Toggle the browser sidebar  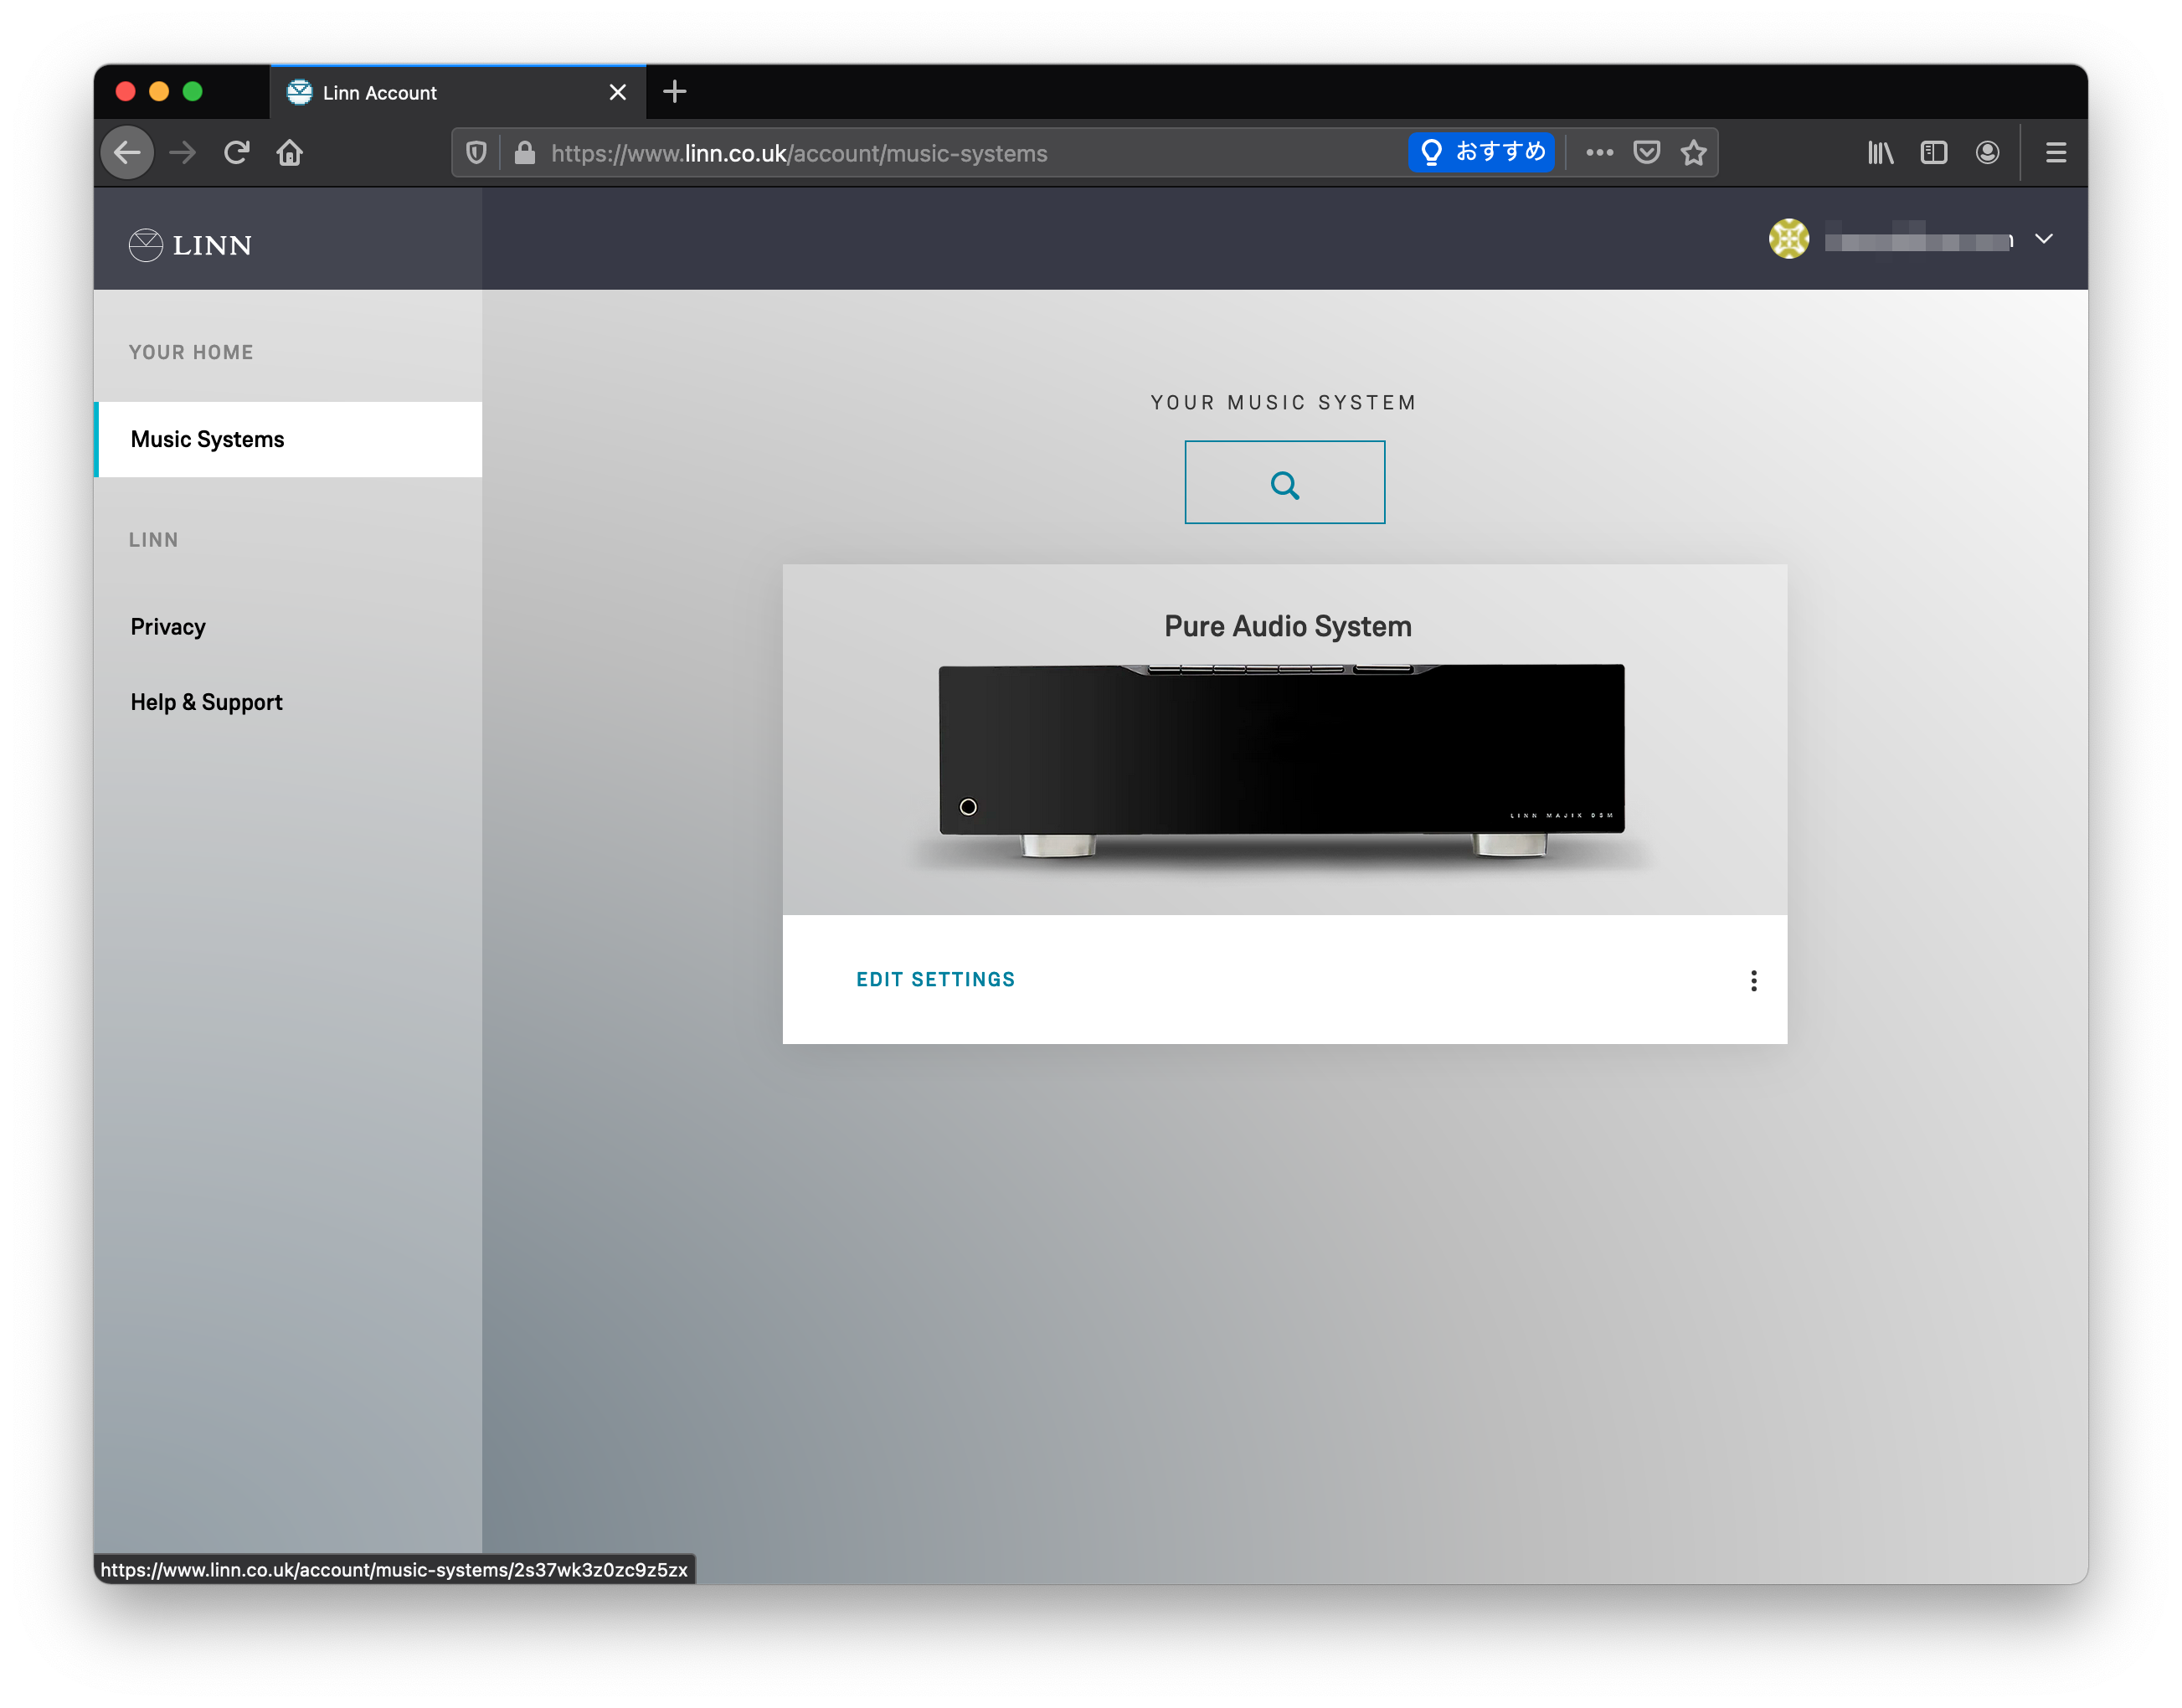click(1933, 153)
